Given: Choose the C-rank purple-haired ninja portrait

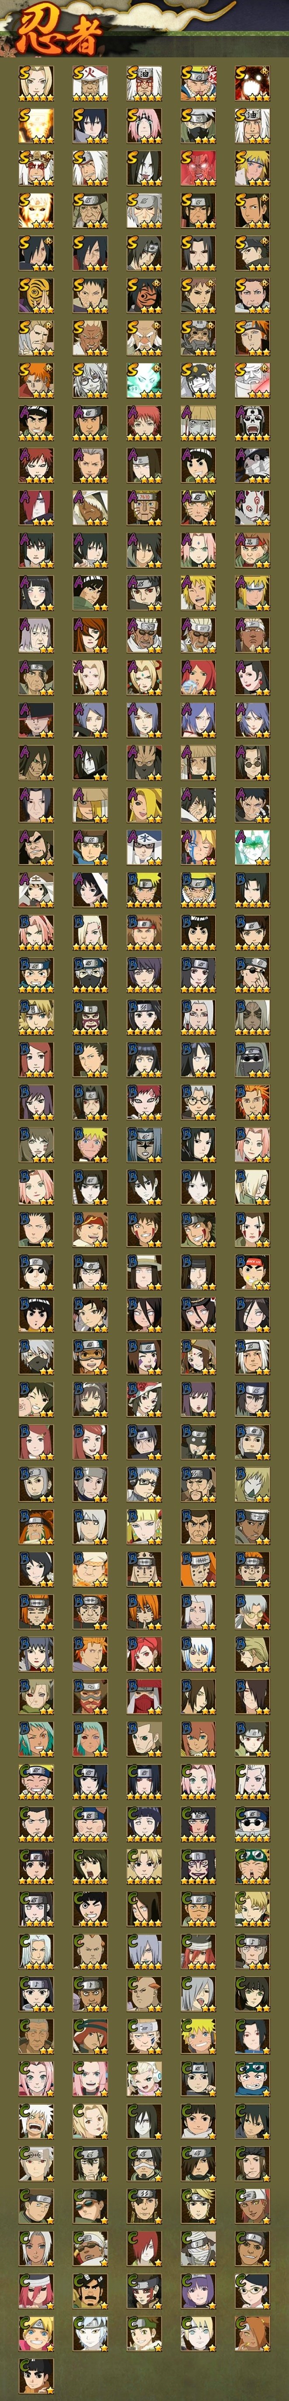Looking at the screenshot, I should [x=198, y=2291].
